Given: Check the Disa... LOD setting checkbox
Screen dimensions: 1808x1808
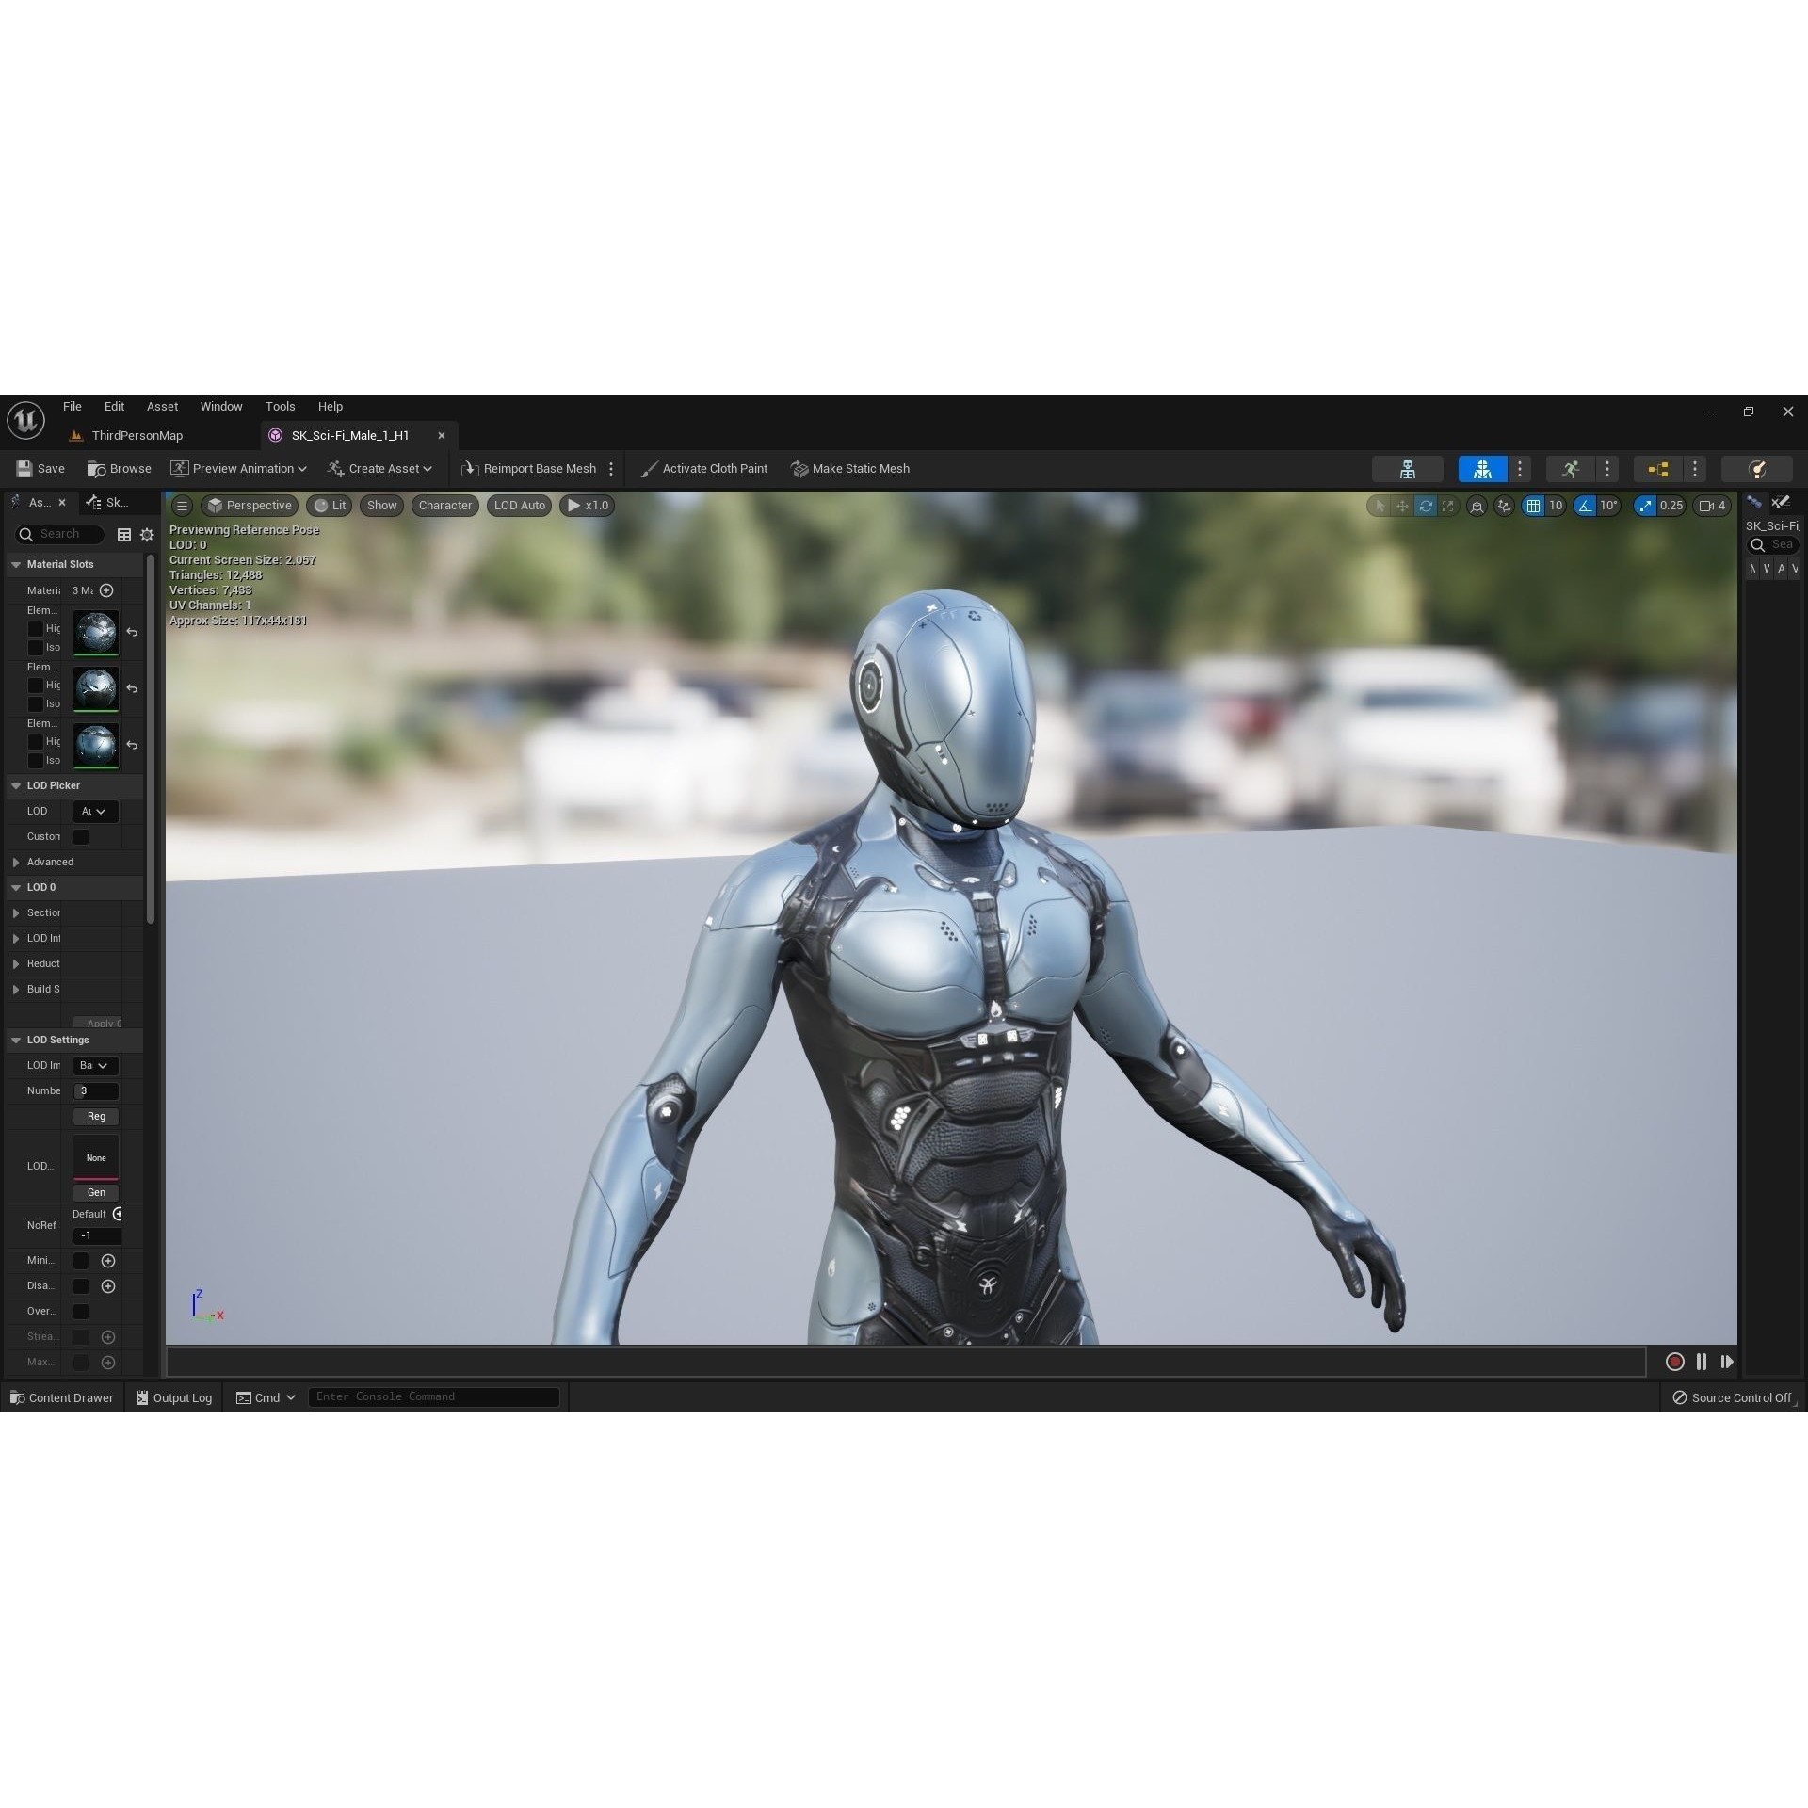Looking at the screenshot, I should [81, 1286].
